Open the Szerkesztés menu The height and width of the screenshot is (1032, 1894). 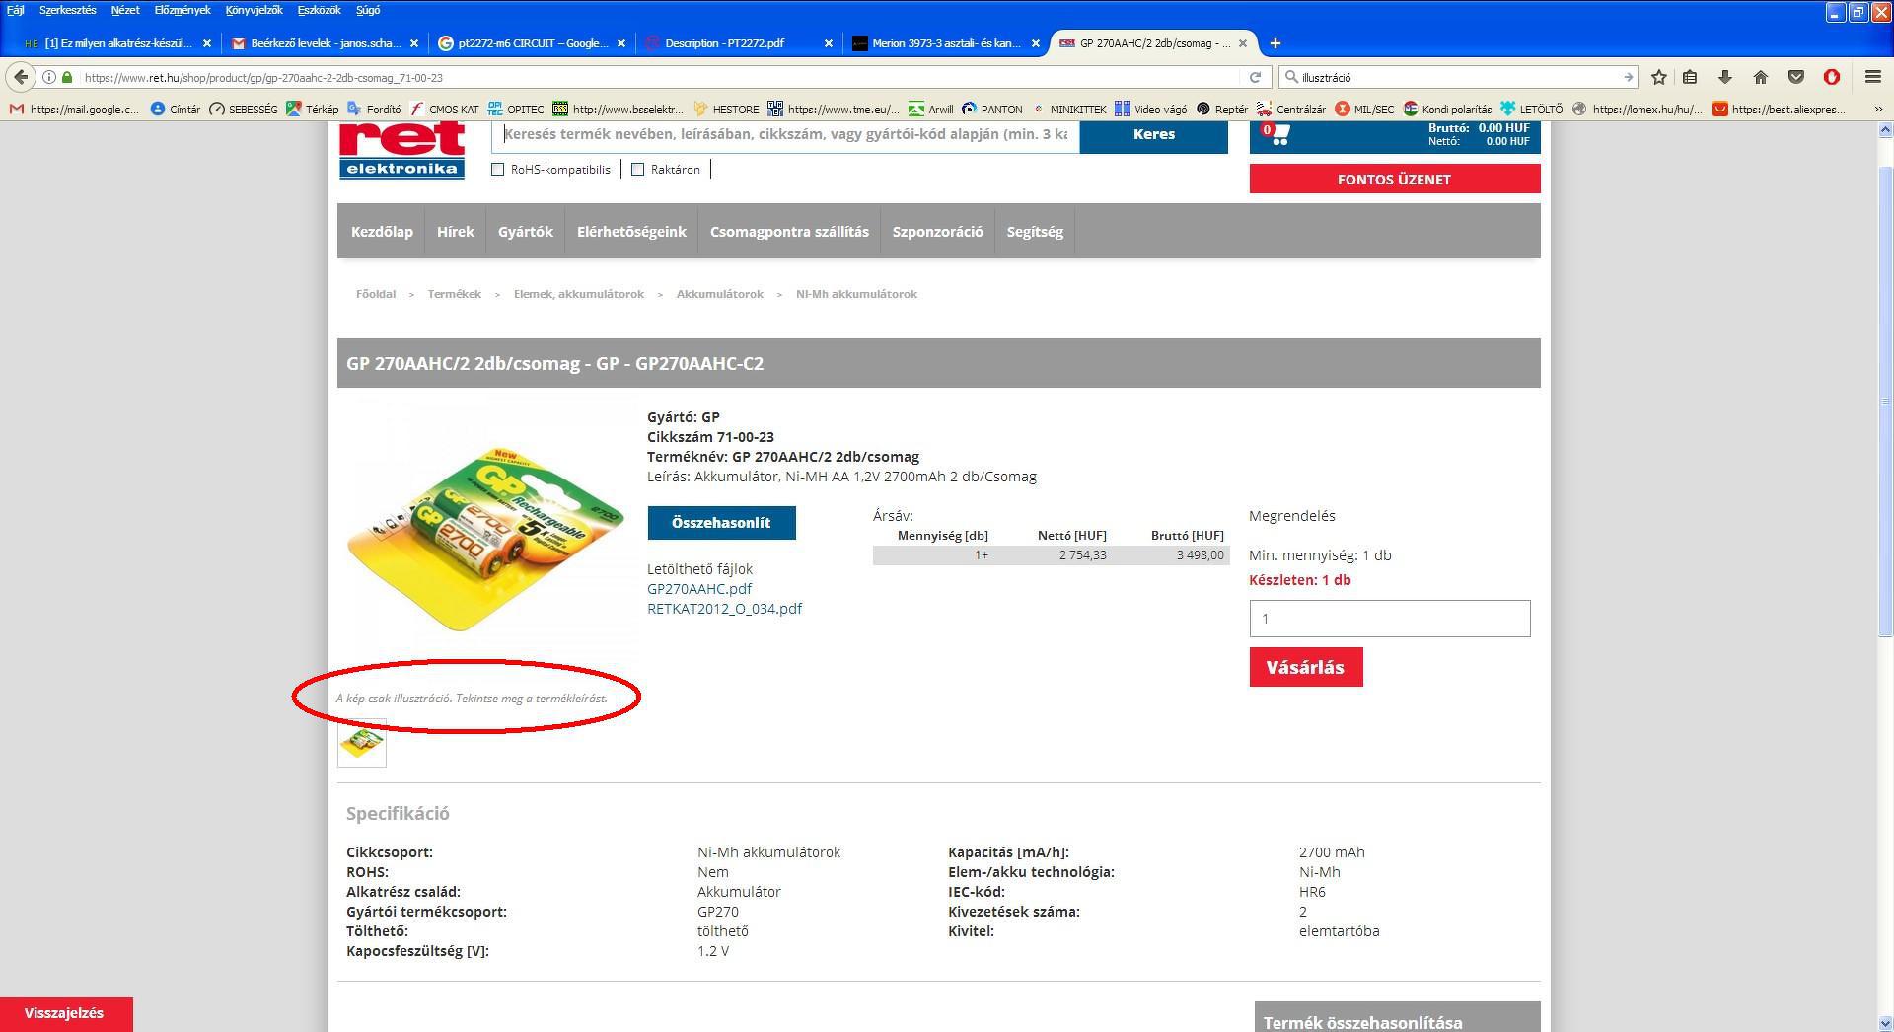[68, 10]
